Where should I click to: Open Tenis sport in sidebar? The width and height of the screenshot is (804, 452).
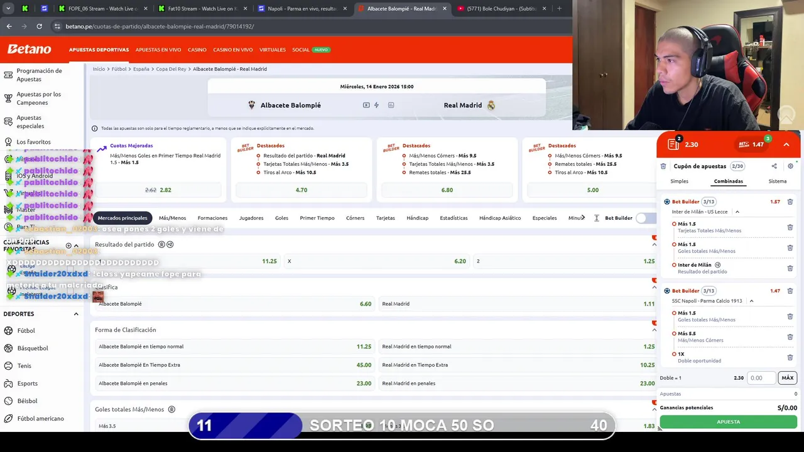click(24, 366)
